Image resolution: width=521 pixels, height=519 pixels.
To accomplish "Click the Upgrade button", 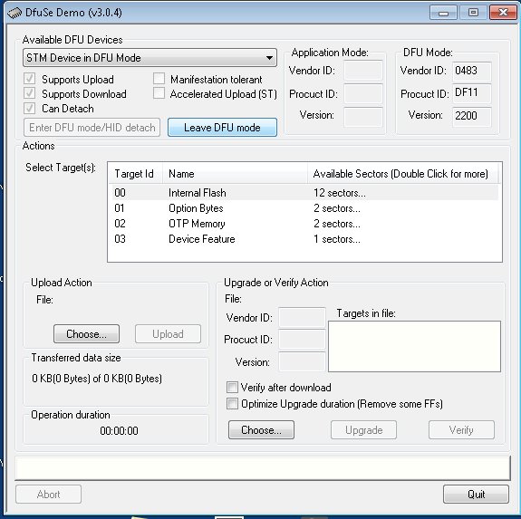I will (x=364, y=430).
